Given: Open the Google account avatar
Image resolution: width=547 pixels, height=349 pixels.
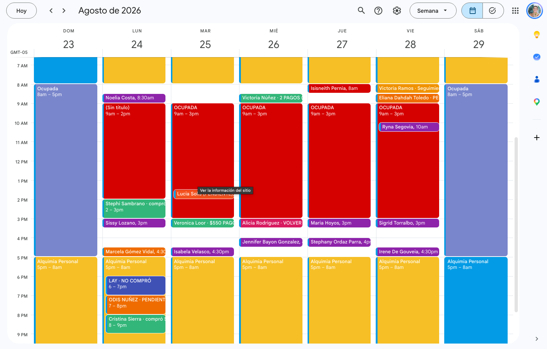Looking at the screenshot, I should (x=535, y=11).
